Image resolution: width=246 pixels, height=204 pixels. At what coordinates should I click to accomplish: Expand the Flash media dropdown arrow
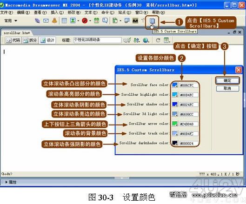(90, 20)
